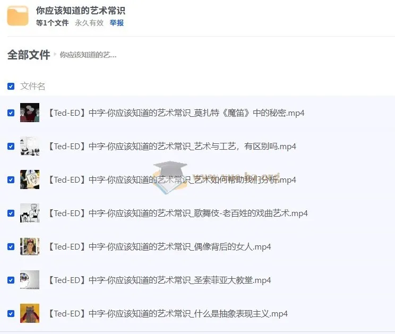Click the 文件名 column header
Image resolution: width=395 pixels, height=334 pixels.
(x=33, y=87)
